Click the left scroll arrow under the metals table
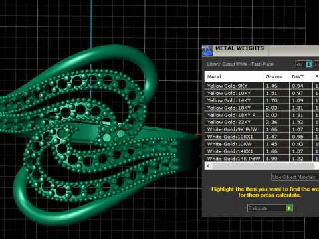 coord(208,166)
